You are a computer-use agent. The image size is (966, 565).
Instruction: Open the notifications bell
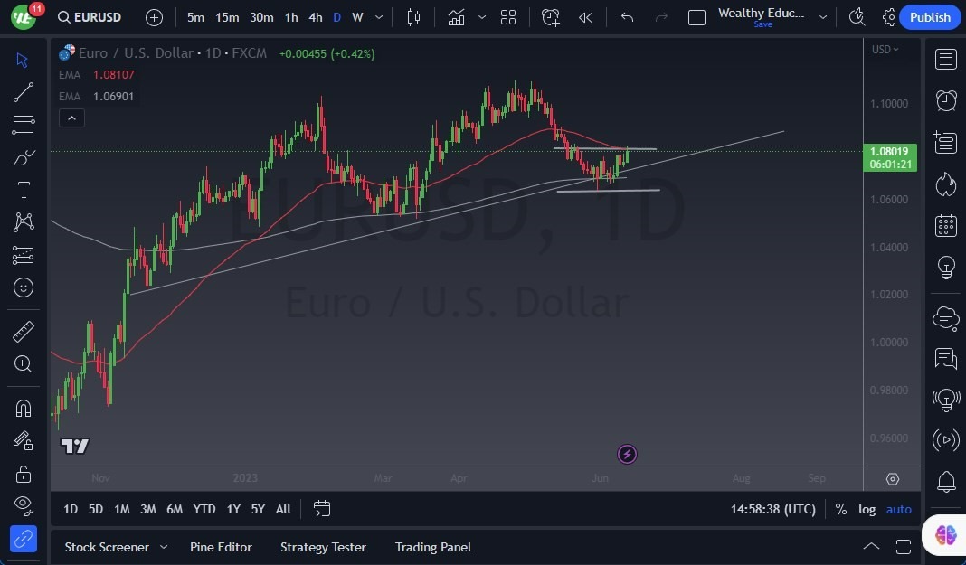945,480
